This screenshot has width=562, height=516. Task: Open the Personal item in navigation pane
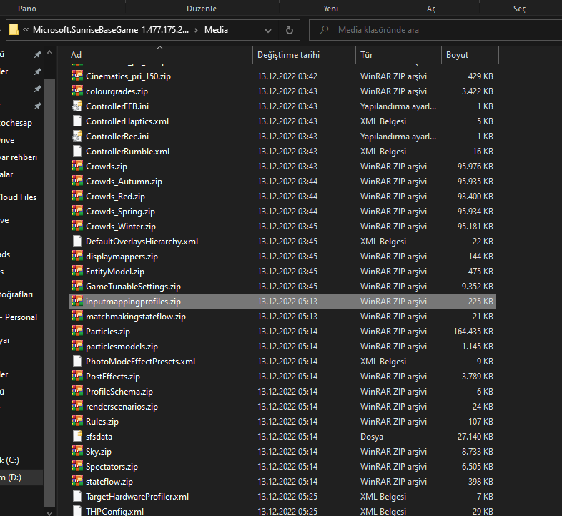click(19, 317)
